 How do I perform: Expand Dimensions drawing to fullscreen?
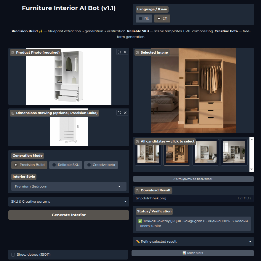click(119, 113)
